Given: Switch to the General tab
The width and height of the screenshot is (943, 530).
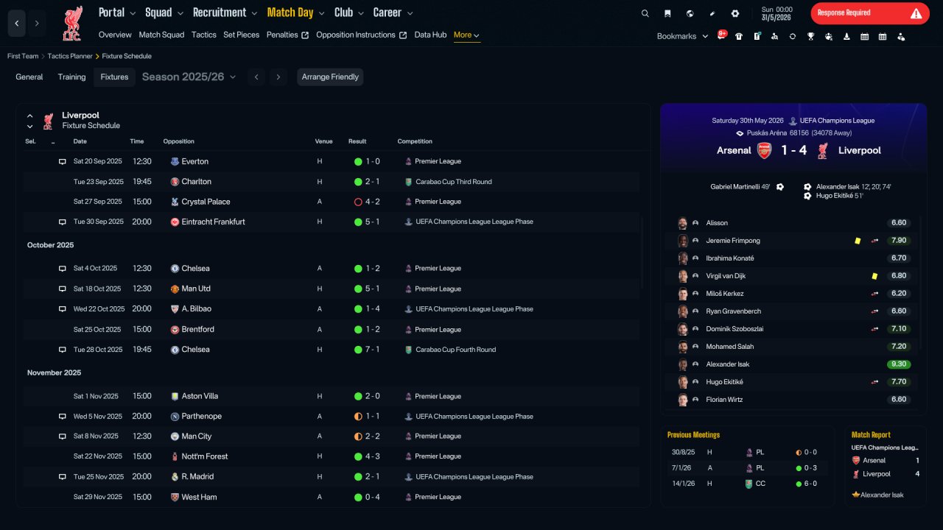Looking at the screenshot, I should [x=29, y=77].
